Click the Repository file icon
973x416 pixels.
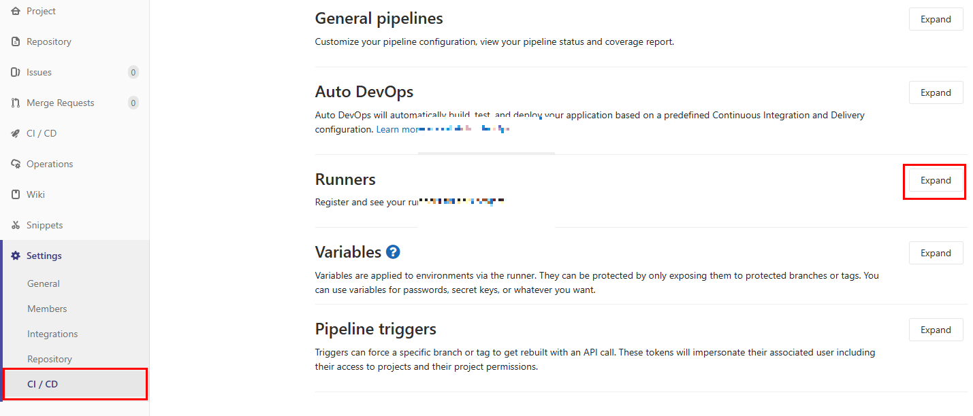[16, 41]
